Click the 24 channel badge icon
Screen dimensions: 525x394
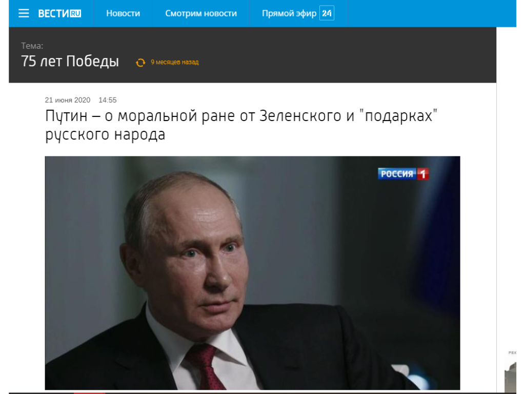(327, 13)
